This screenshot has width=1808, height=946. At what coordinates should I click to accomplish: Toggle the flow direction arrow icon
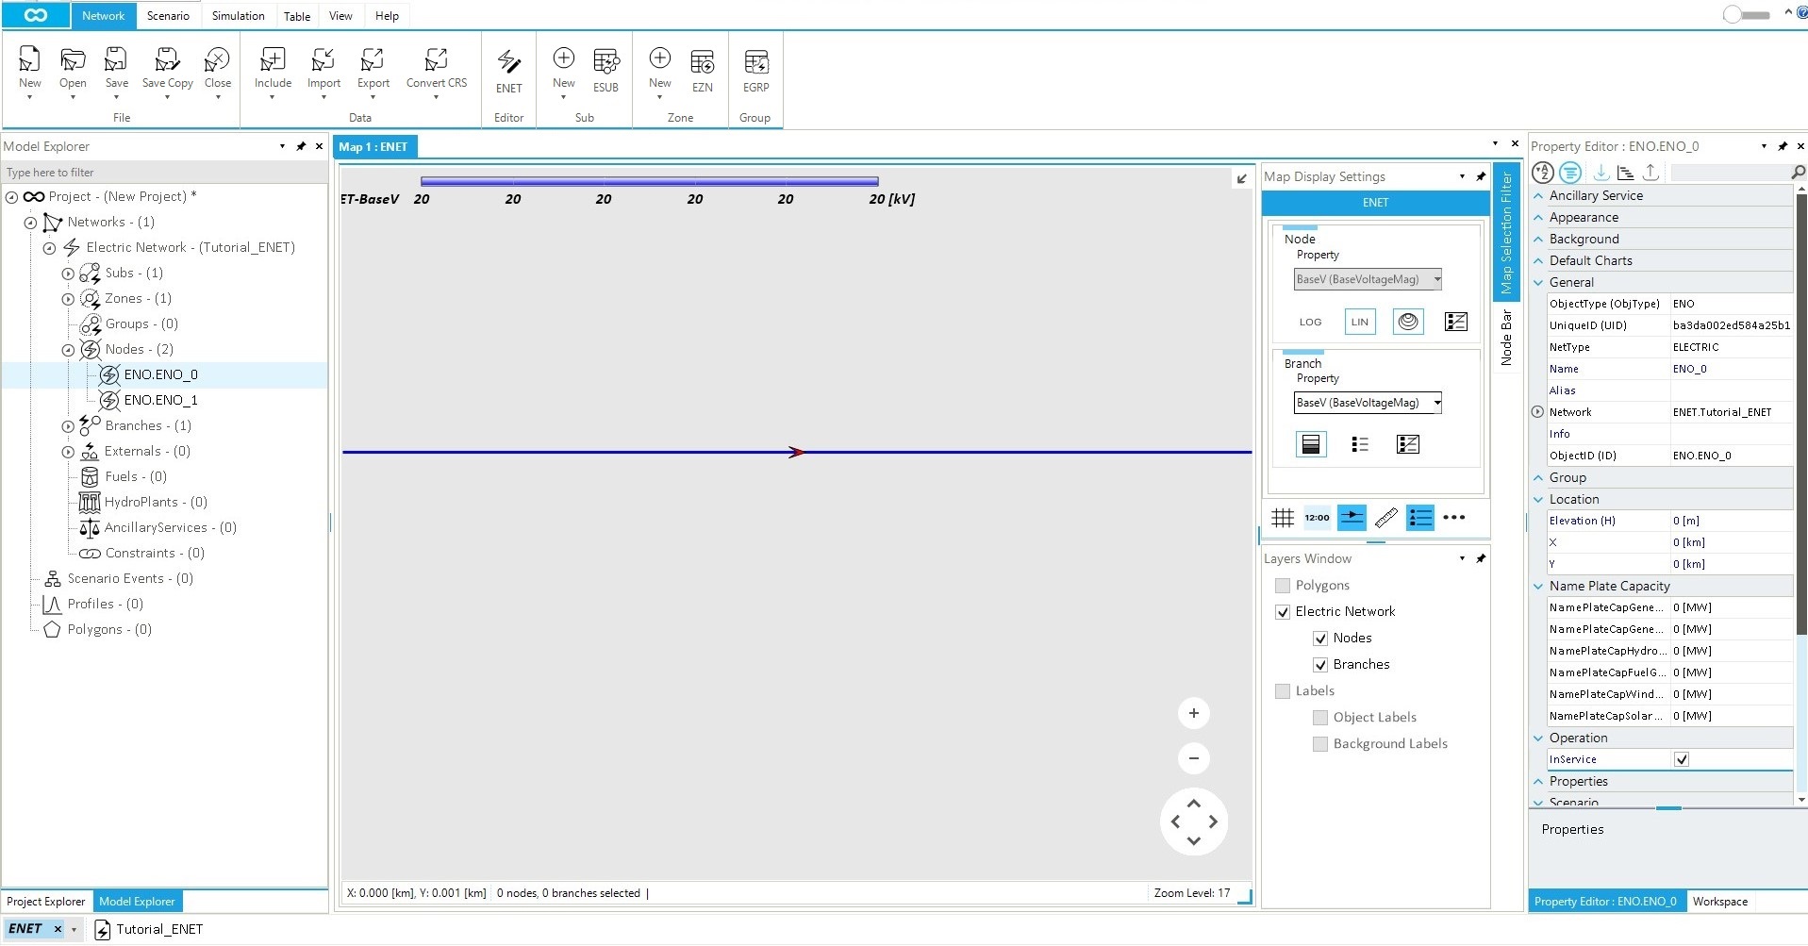(x=1352, y=517)
